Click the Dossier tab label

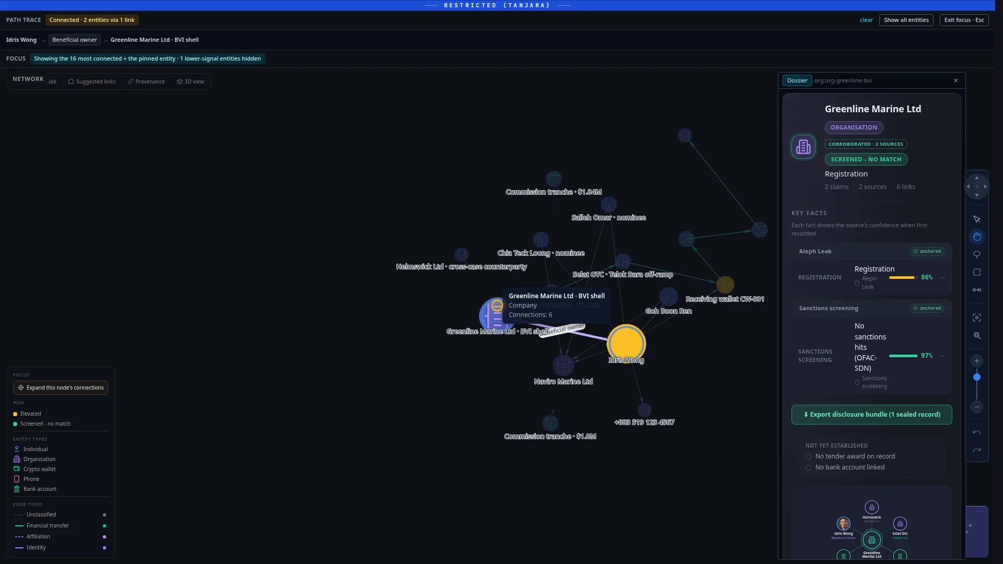[797, 80]
